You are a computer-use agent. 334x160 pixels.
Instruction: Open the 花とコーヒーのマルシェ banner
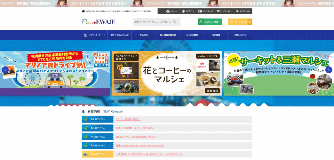pos(168,73)
